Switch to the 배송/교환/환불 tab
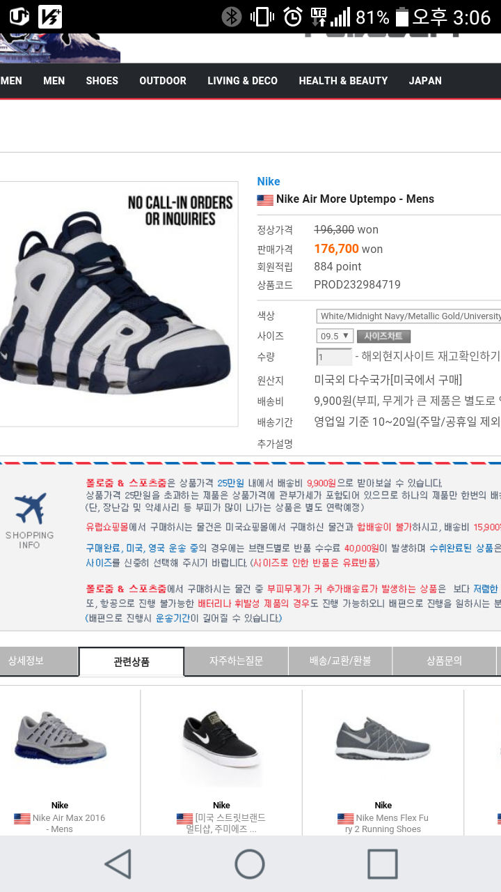This screenshot has height=892, width=501. point(340,661)
